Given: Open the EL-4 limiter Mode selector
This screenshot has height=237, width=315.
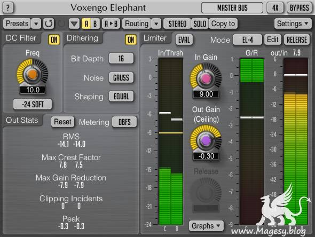Looking at the screenshot, I should click(x=248, y=39).
